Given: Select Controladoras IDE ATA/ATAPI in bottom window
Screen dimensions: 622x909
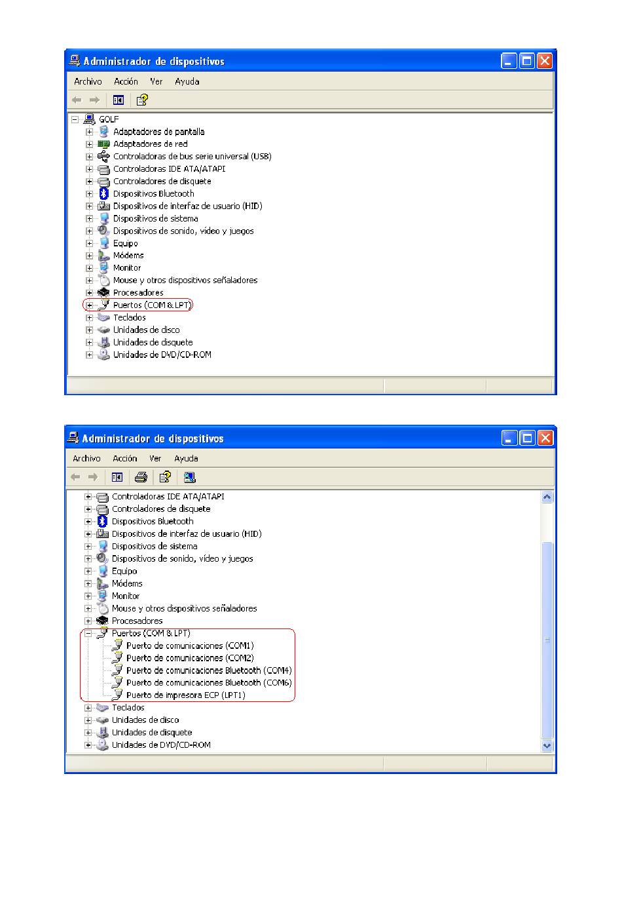Looking at the screenshot, I should click(x=168, y=497).
